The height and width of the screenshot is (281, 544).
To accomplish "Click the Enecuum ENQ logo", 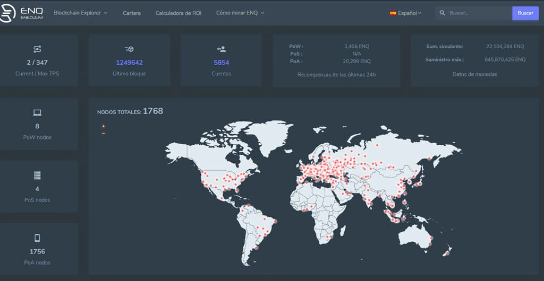I will pyautogui.click(x=21, y=13).
